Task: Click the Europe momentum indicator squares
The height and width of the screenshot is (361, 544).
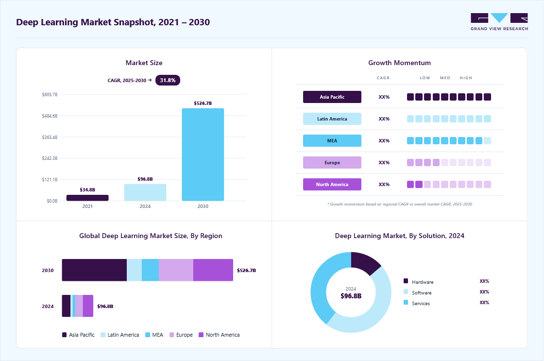Action: [x=449, y=162]
